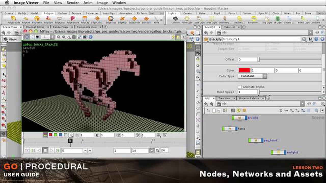The width and height of the screenshot is (326, 183).
Task: Enable the Animate Bricks checkbox
Action: pyautogui.click(x=239, y=87)
